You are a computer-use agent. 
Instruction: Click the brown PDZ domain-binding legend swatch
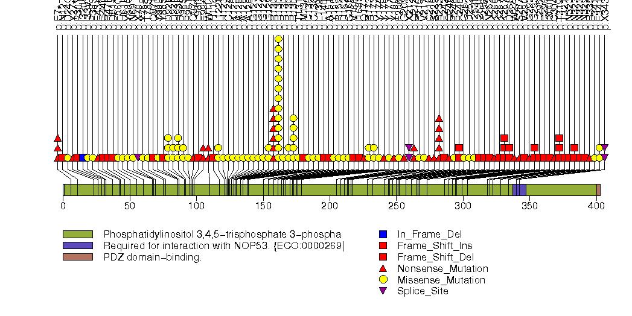pos(77,257)
